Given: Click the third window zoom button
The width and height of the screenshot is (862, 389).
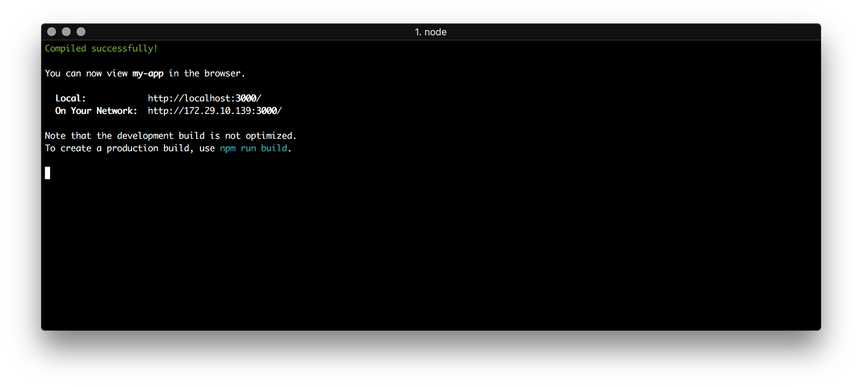Looking at the screenshot, I should click(x=81, y=32).
